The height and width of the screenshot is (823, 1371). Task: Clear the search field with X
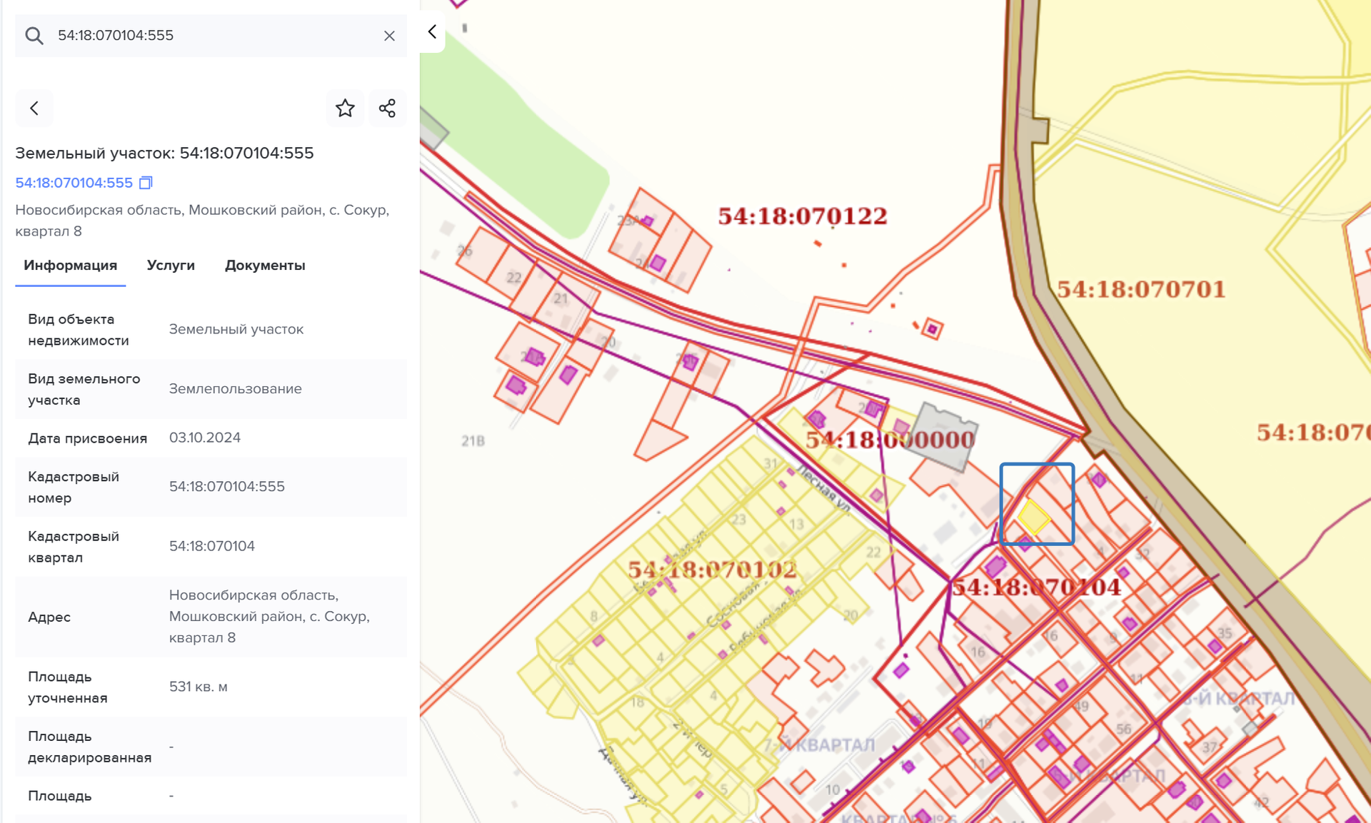pos(389,36)
